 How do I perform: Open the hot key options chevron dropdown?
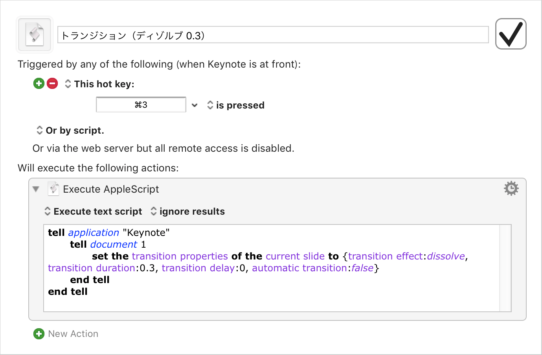tap(195, 105)
